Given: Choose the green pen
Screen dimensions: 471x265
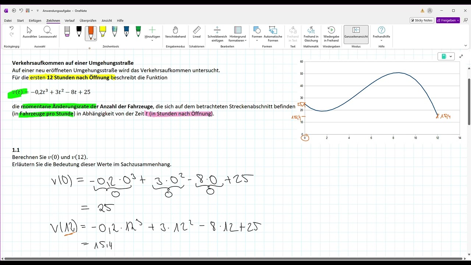Looking at the screenshot, I should pos(138,32).
